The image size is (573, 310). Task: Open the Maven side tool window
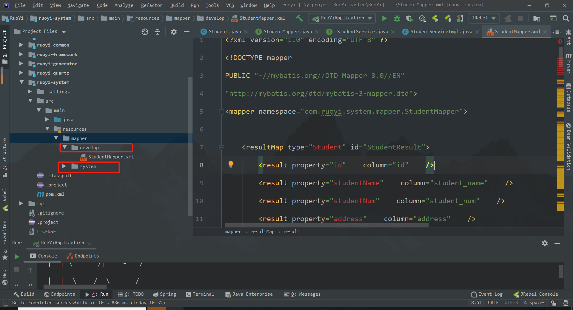(569, 64)
